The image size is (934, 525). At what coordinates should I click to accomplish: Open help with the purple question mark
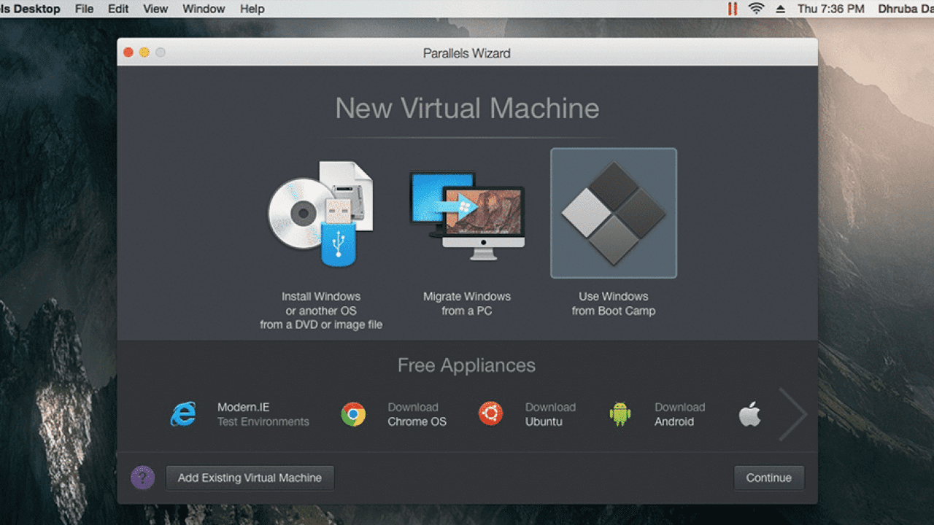point(142,478)
